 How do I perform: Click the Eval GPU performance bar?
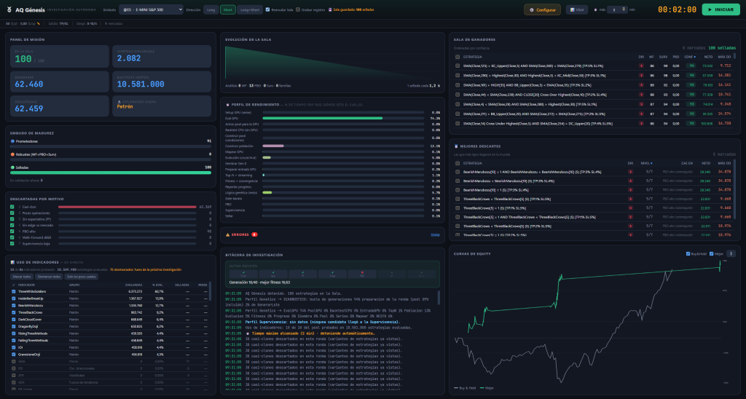[x=323, y=118]
